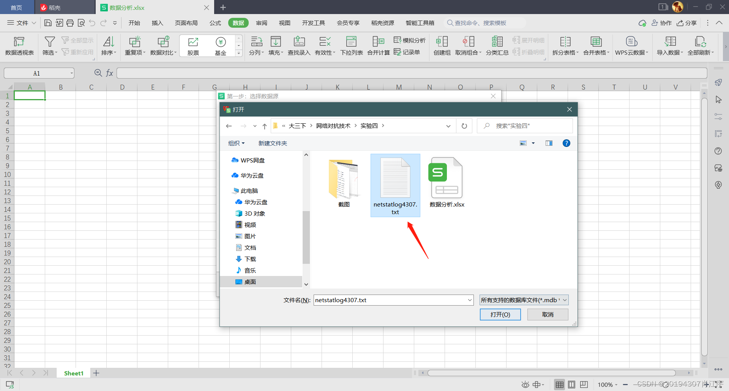Image resolution: width=729 pixels, height=391 pixels.
Task: Click the 创建组 group icon
Action: 442,42
